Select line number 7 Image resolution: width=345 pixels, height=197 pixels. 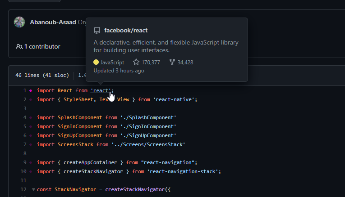pos(25,144)
